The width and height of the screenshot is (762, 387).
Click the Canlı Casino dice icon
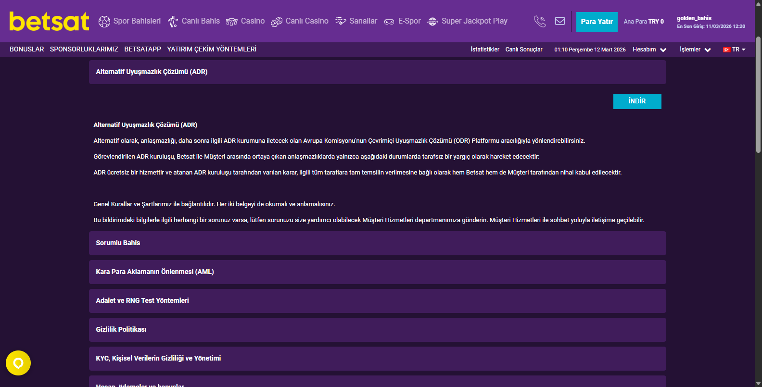click(277, 22)
